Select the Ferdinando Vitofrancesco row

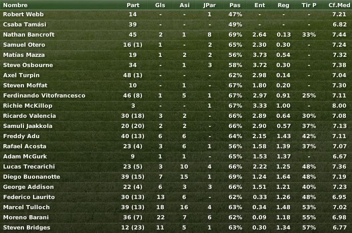click(x=176, y=95)
